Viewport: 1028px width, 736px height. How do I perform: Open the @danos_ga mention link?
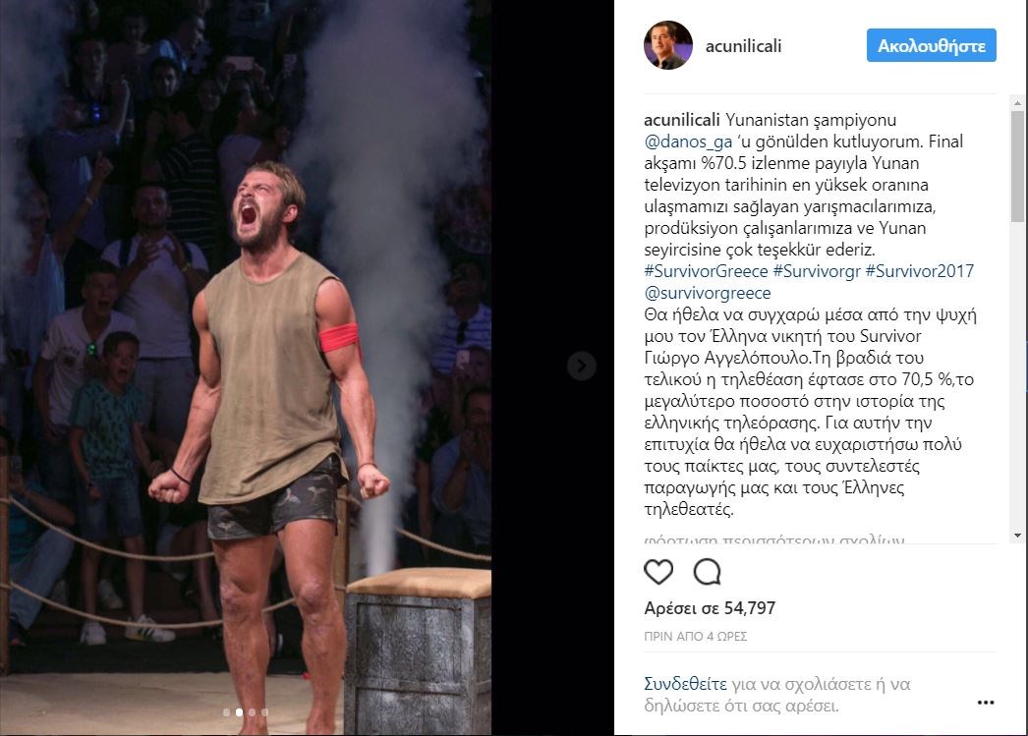[x=688, y=142]
